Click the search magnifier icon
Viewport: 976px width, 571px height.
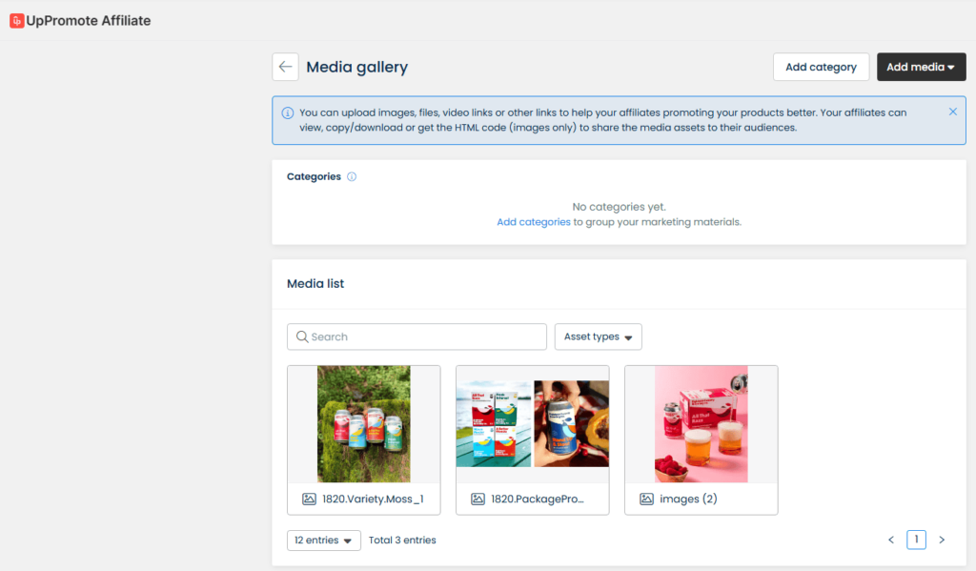[302, 336]
